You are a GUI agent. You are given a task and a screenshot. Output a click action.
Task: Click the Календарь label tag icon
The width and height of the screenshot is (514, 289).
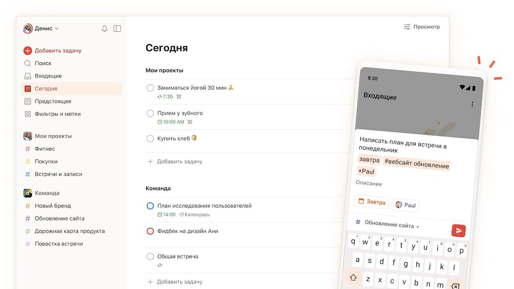(181, 215)
